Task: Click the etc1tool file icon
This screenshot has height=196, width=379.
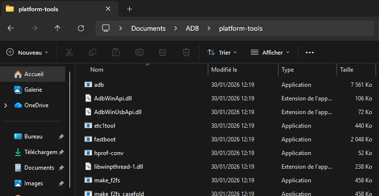Action: tap(88, 125)
